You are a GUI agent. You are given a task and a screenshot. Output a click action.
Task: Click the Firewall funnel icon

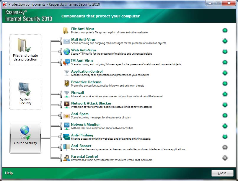66,94
